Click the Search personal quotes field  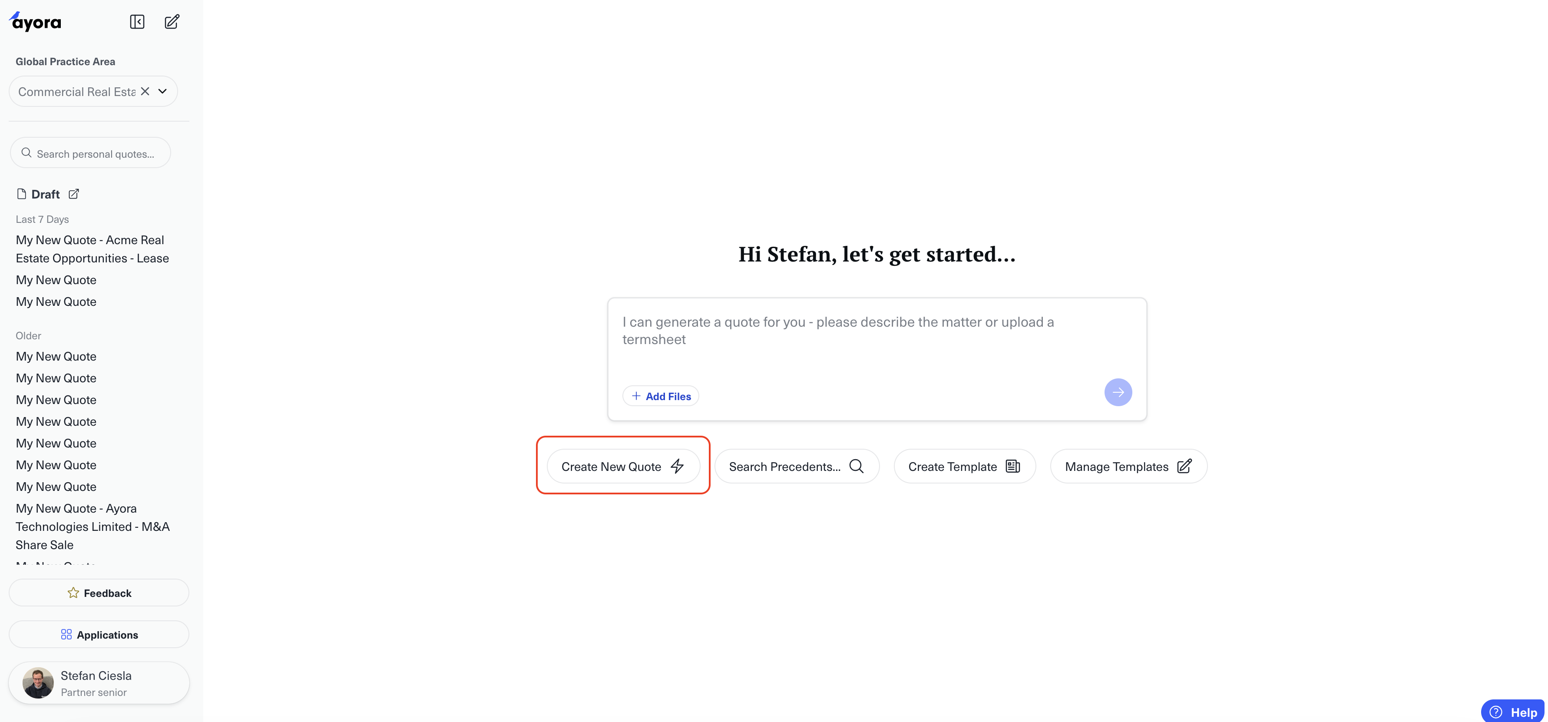pyautogui.click(x=95, y=154)
